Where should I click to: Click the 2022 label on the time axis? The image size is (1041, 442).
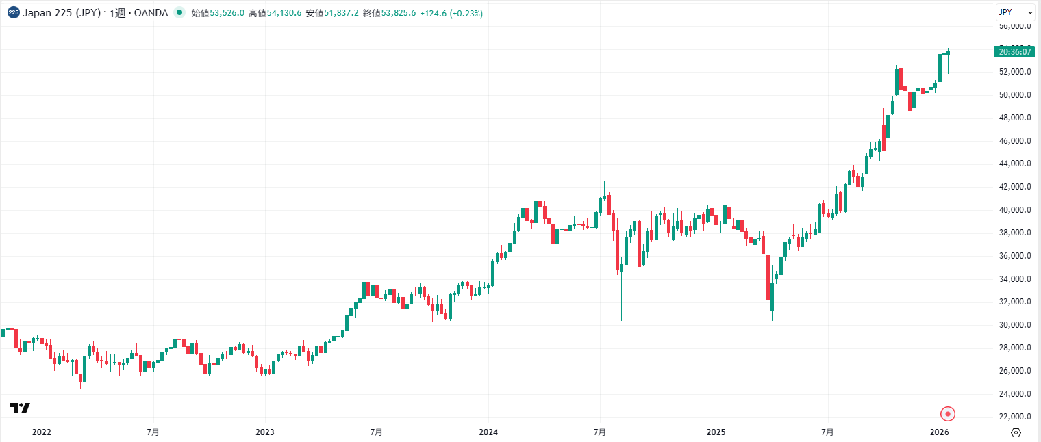click(x=42, y=432)
